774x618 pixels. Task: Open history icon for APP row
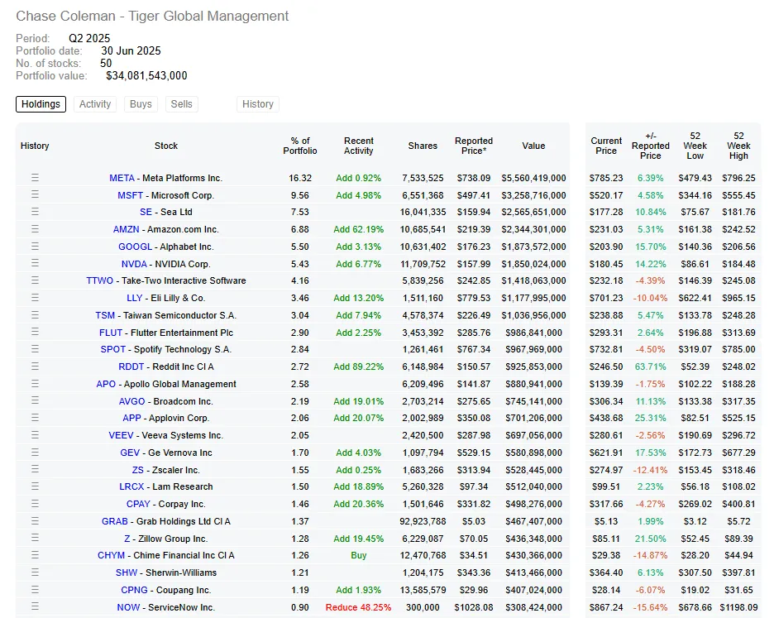click(35, 418)
